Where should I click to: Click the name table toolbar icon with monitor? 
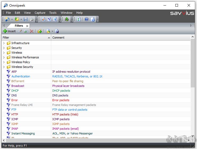pyautogui.click(x=55, y=19)
